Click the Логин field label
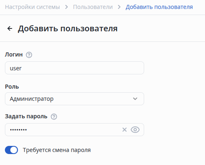 pos(14,54)
